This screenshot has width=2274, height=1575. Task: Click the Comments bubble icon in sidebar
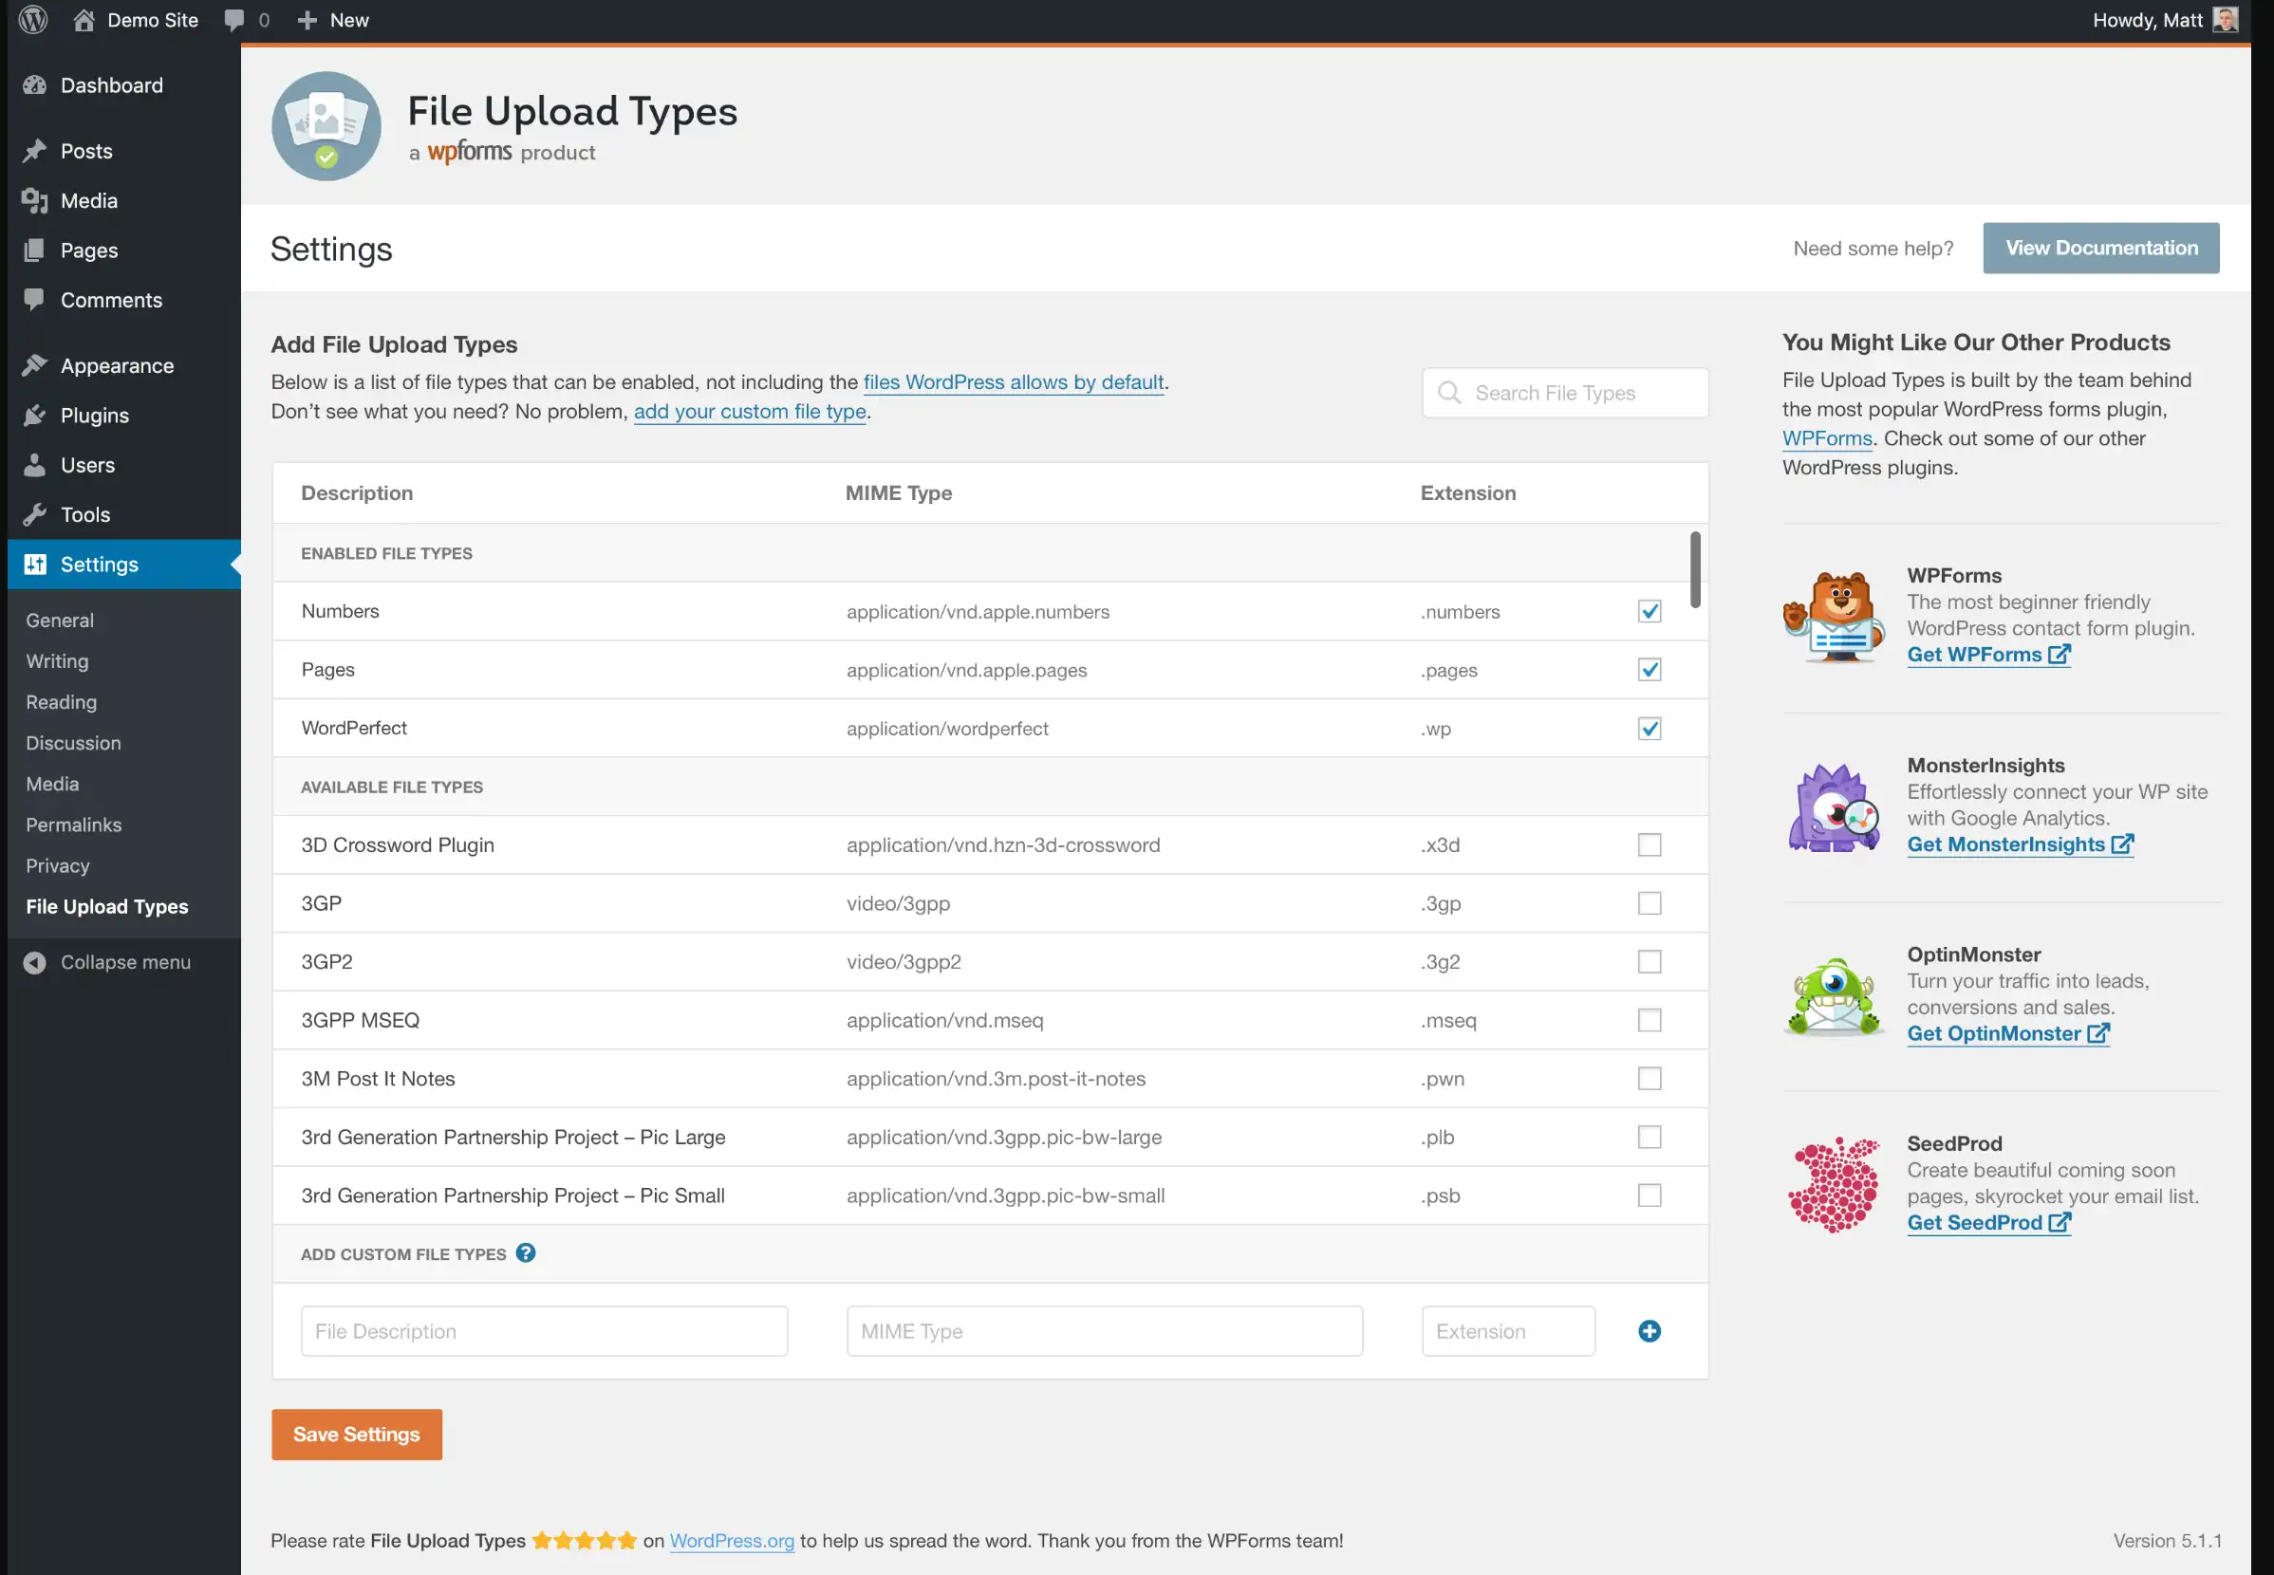point(34,299)
